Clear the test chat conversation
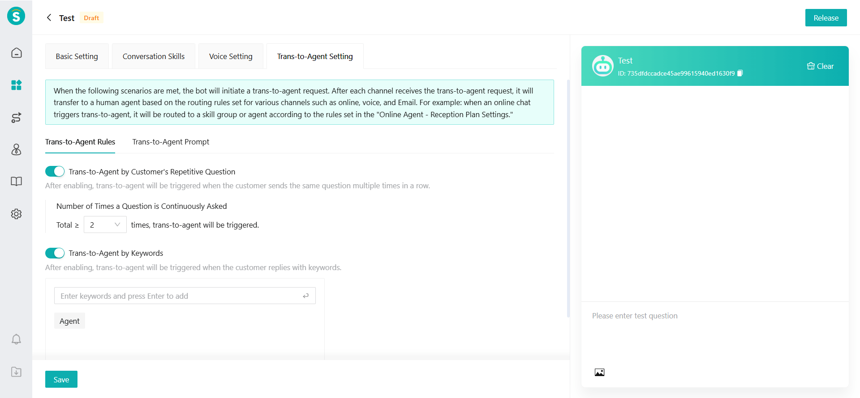The width and height of the screenshot is (860, 398). [x=820, y=66]
